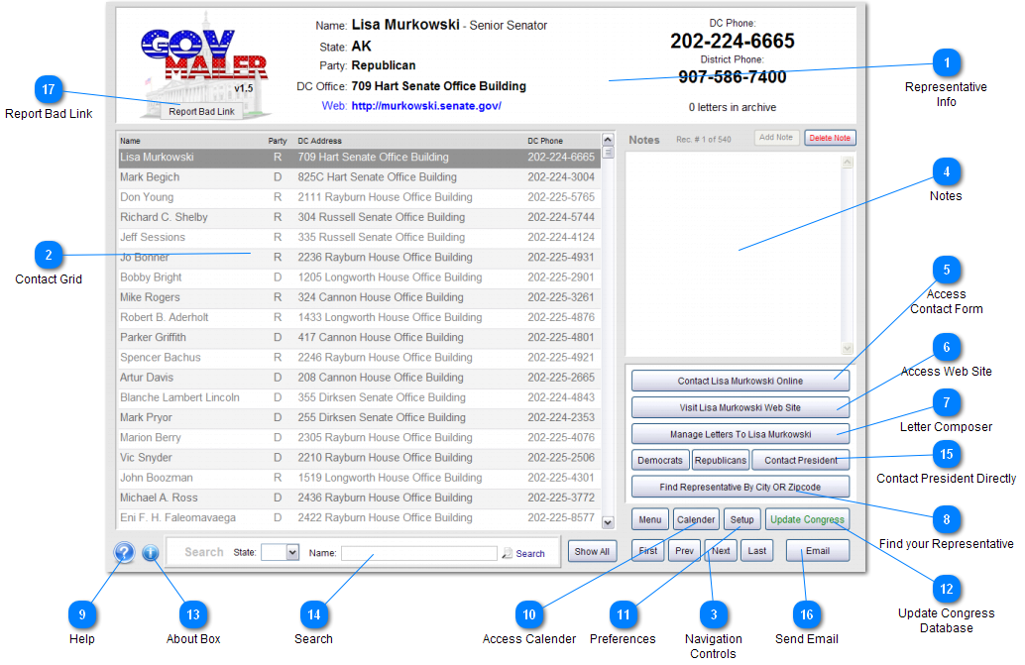Click the Delete Note button
Screen dimensions: 1025x665
point(830,138)
